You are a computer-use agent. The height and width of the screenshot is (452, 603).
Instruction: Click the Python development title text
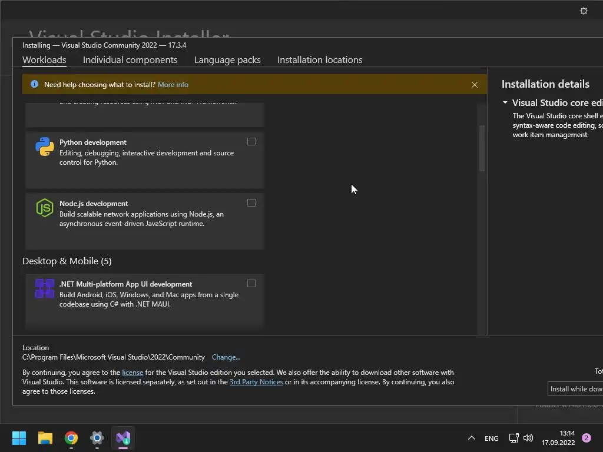point(92,142)
